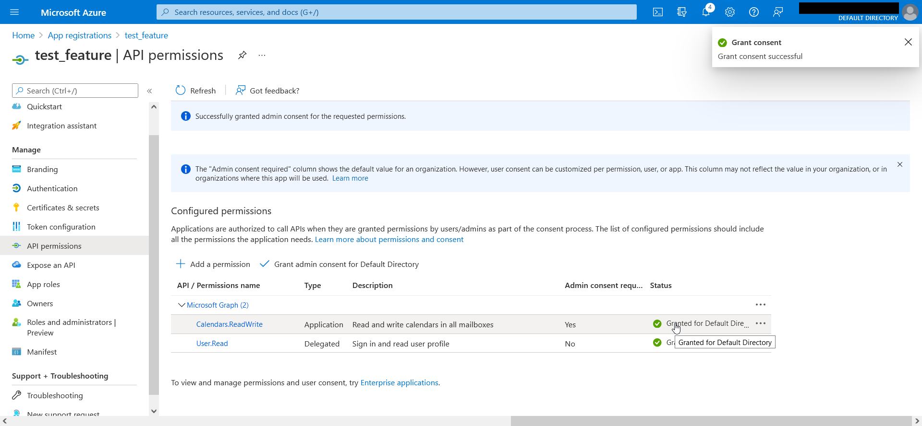Click the Microsoft Azure logo text

[73, 12]
